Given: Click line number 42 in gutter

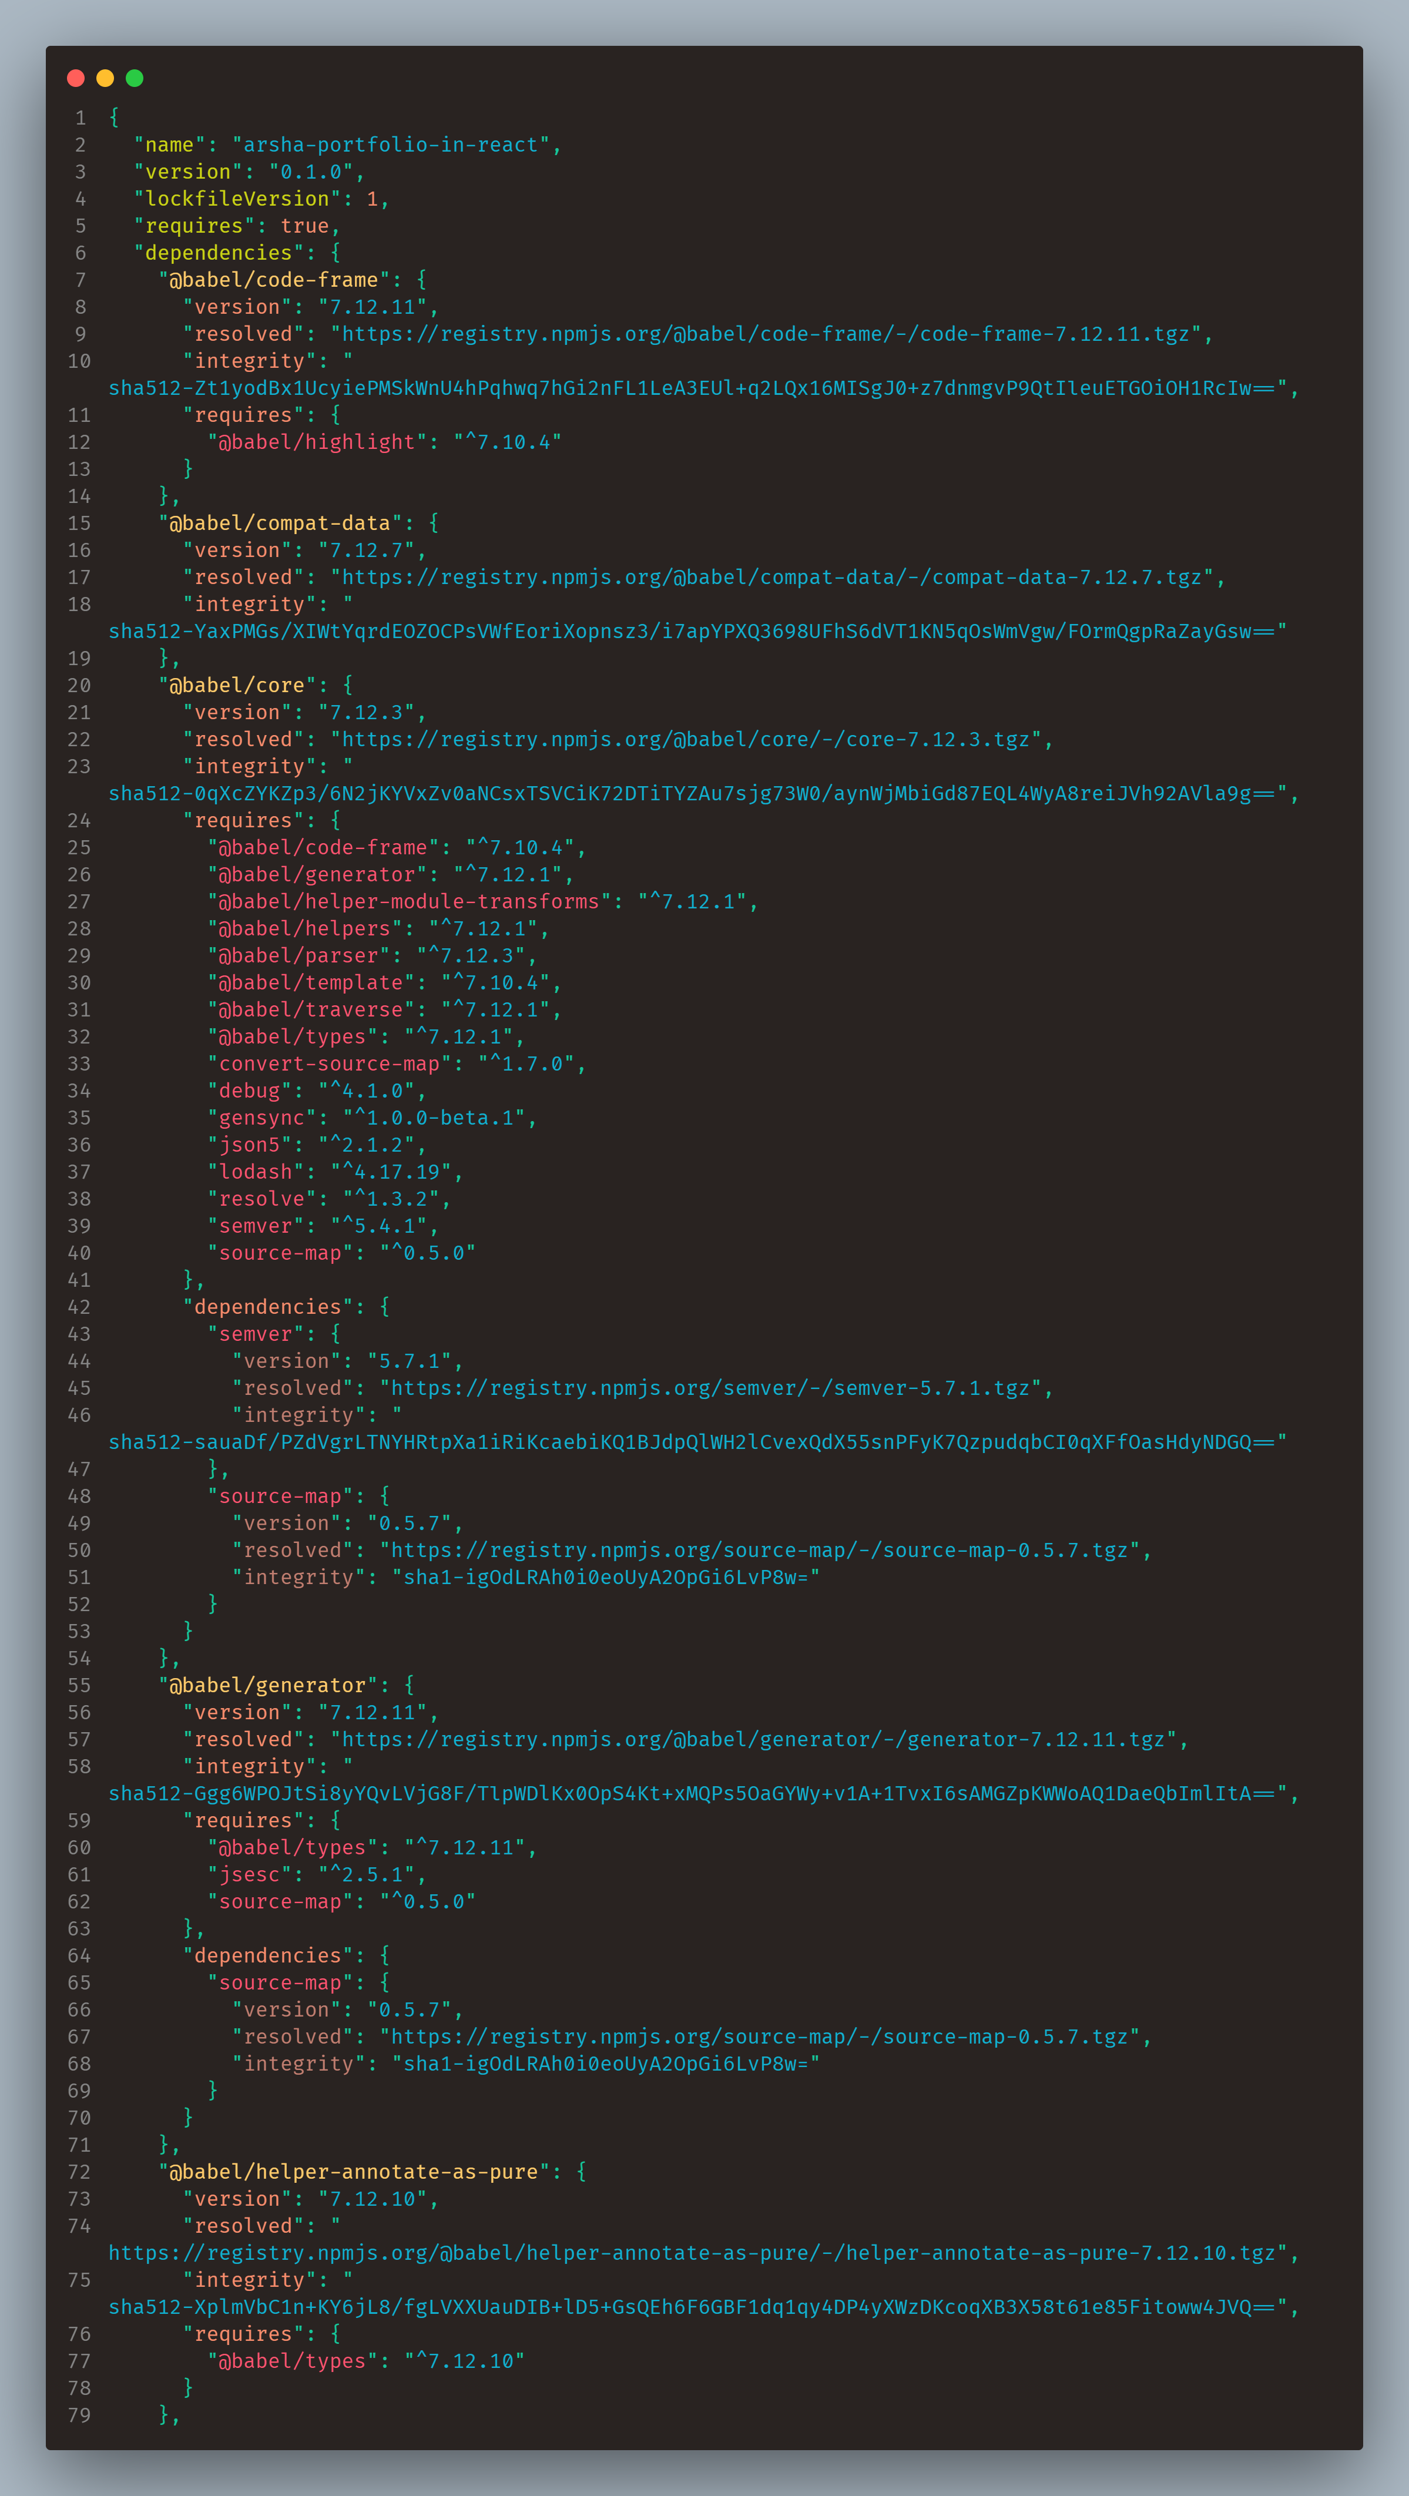Looking at the screenshot, I should [x=79, y=1307].
